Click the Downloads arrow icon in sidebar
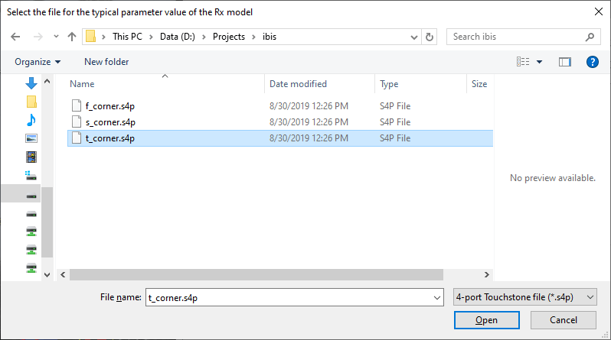611x340 pixels. [x=31, y=83]
